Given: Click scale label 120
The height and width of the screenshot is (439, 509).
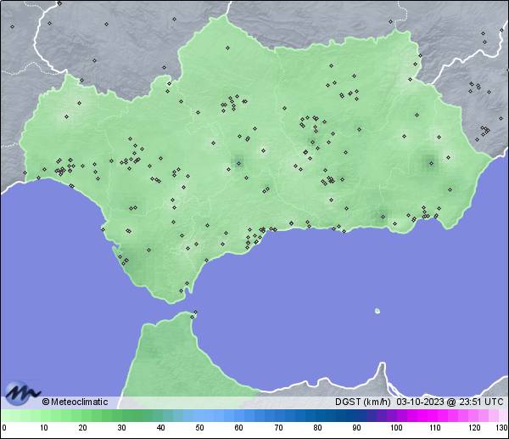Looking at the screenshot, I should (474, 428).
